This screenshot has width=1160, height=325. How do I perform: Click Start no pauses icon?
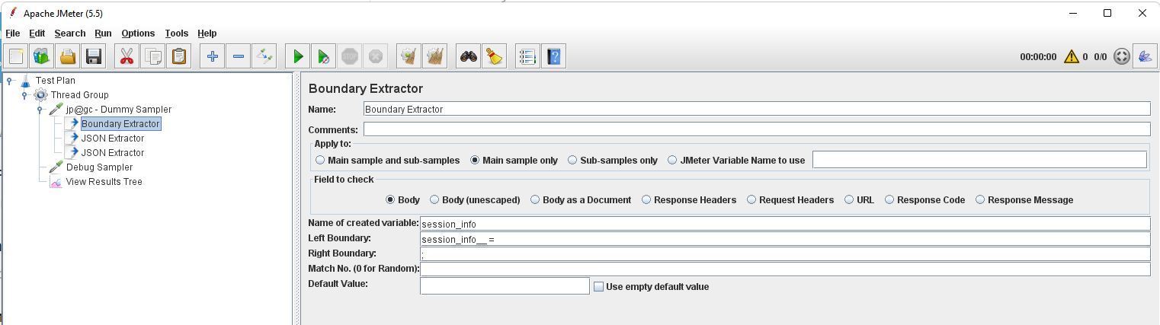[324, 56]
